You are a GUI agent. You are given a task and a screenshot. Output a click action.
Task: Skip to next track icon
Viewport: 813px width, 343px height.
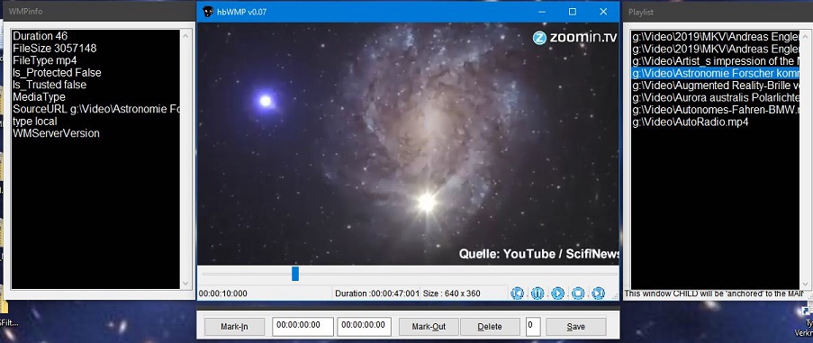pos(599,293)
